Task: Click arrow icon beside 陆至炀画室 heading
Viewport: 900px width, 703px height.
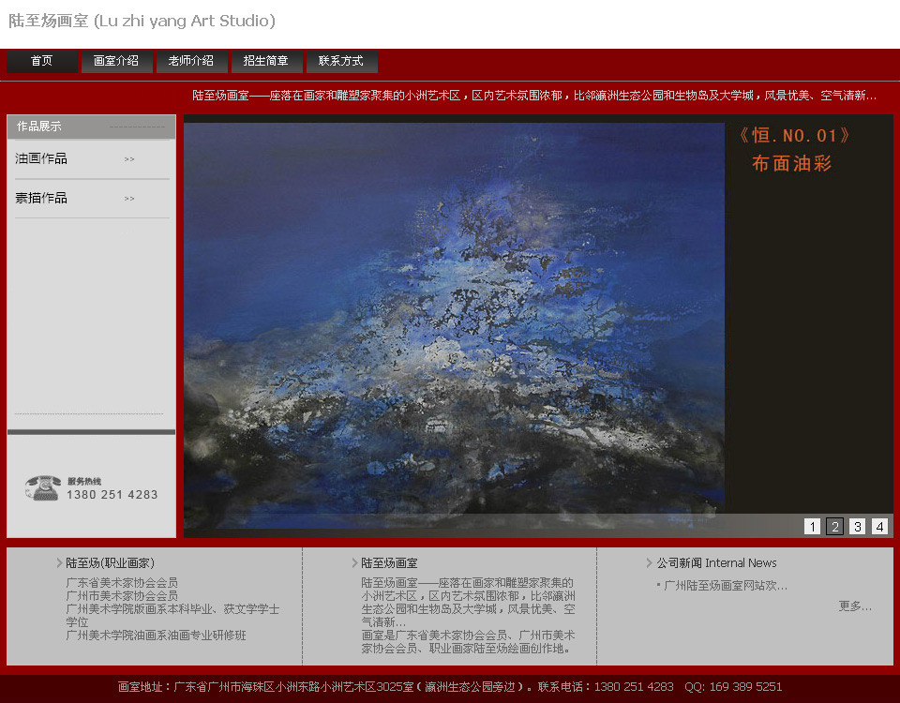Action: tap(354, 563)
